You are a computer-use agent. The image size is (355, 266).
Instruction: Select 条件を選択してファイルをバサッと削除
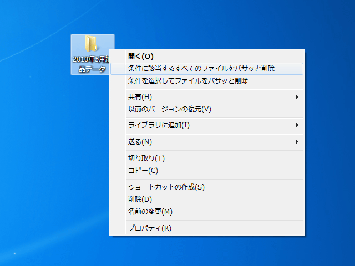[x=207, y=81]
